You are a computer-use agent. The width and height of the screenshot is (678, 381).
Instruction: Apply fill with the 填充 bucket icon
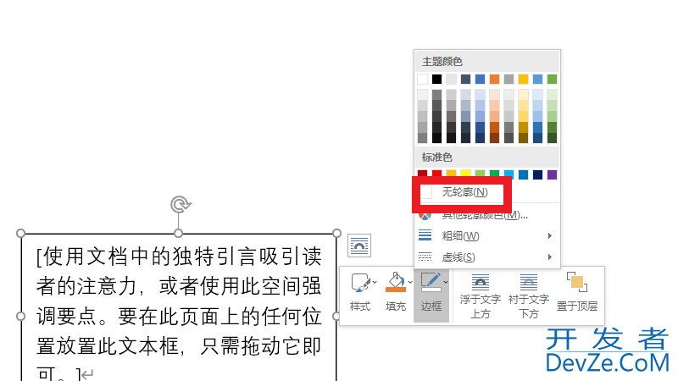tap(396, 283)
